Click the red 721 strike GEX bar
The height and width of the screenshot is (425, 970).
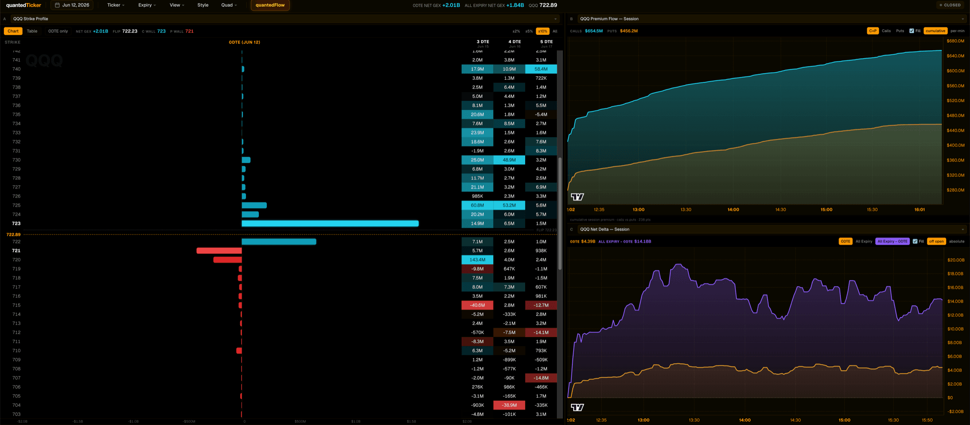(x=219, y=251)
